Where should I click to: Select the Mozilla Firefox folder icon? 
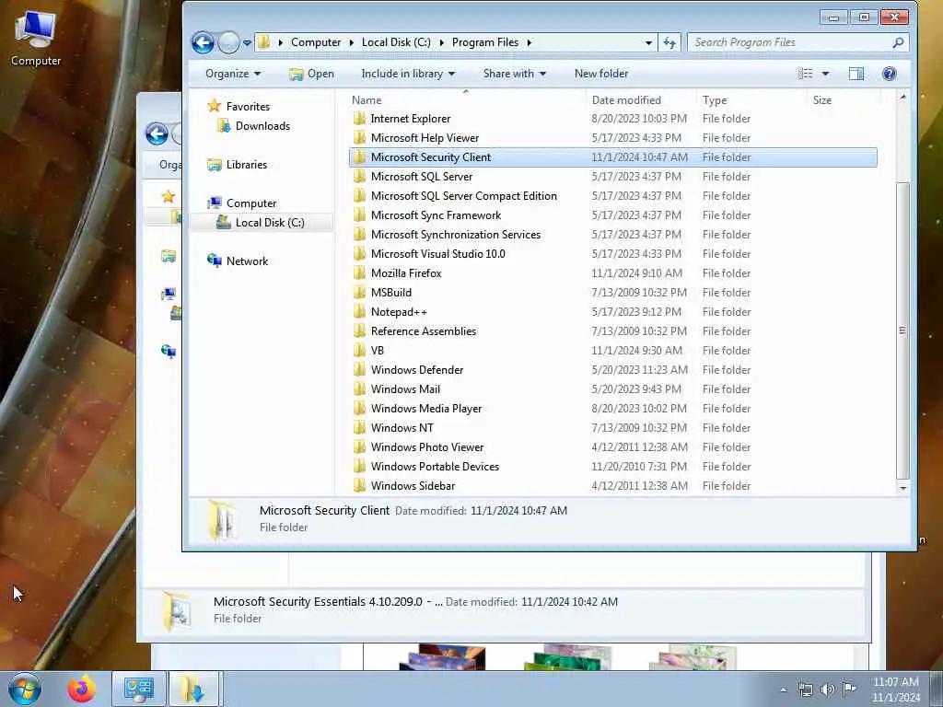(x=360, y=272)
